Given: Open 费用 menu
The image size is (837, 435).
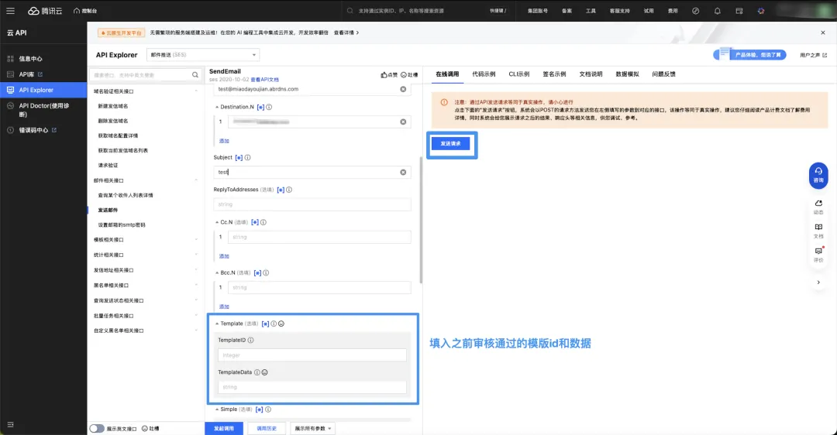Looking at the screenshot, I should (673, 11).
